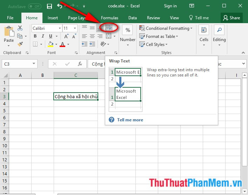The width and height of the screenshot is (248, 195).
Task: Open the Number format group
Action: tap(128, 36)
